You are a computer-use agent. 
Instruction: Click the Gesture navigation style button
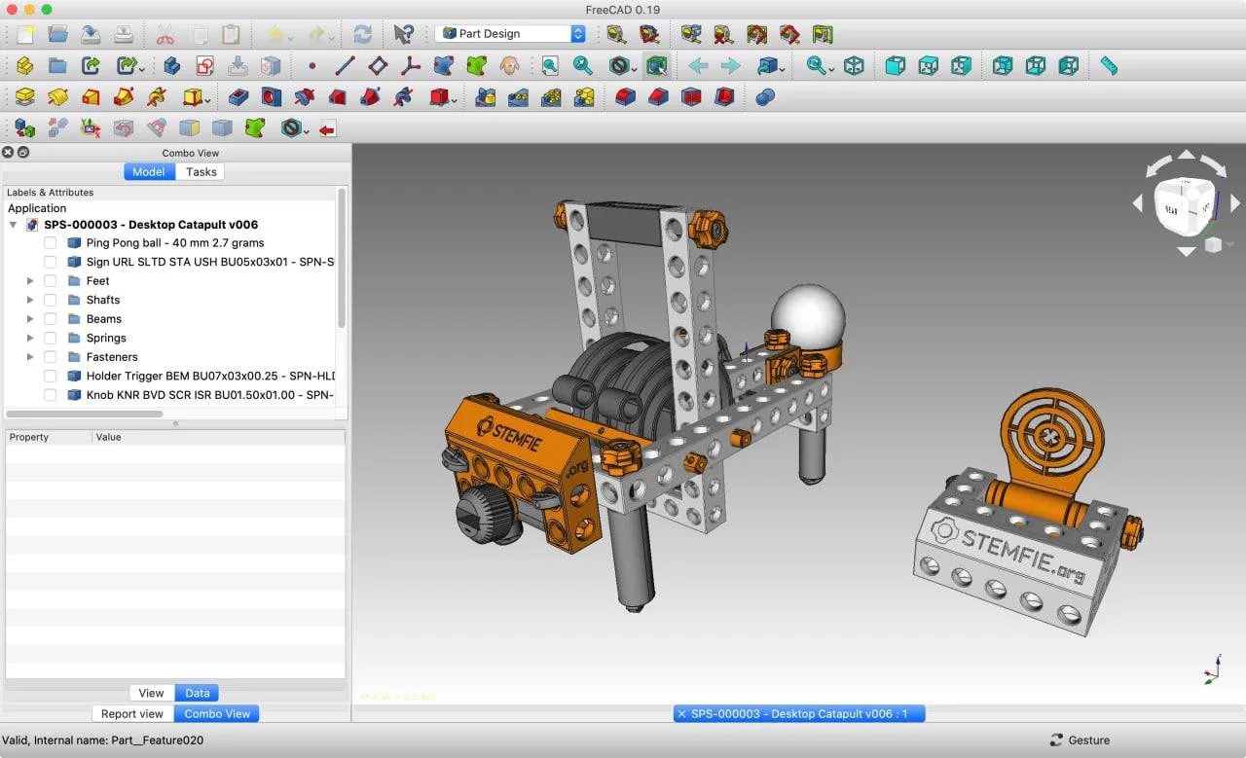(1080, 740)
